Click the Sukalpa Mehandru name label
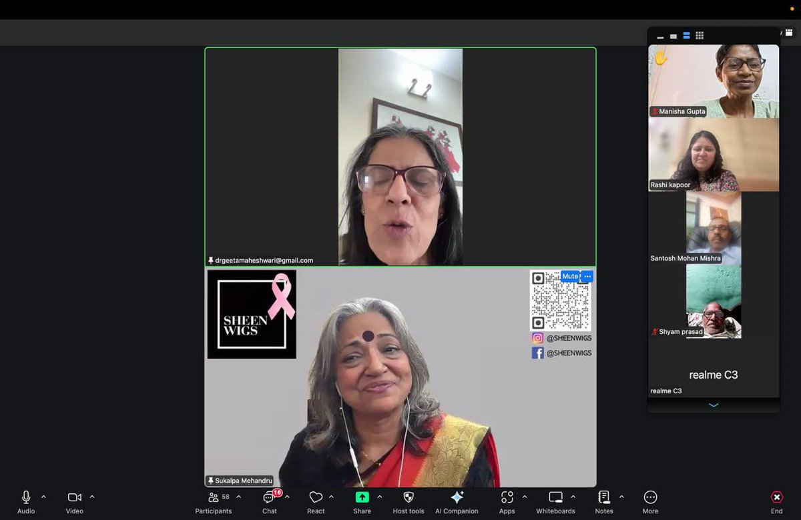Screen dimensions: 801x520 click(240, 481)
